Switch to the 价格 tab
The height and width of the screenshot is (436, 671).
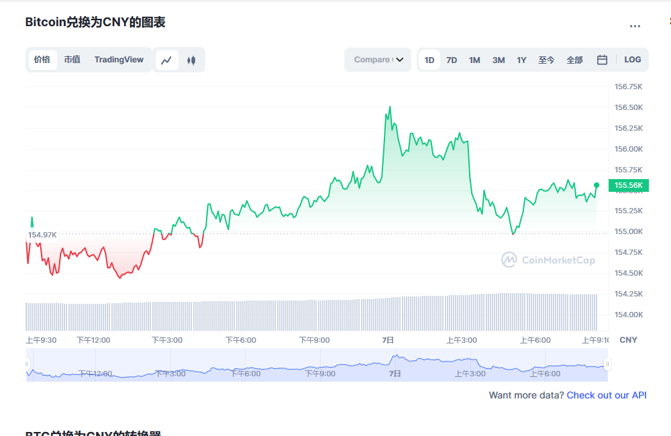tap(42, 60)
